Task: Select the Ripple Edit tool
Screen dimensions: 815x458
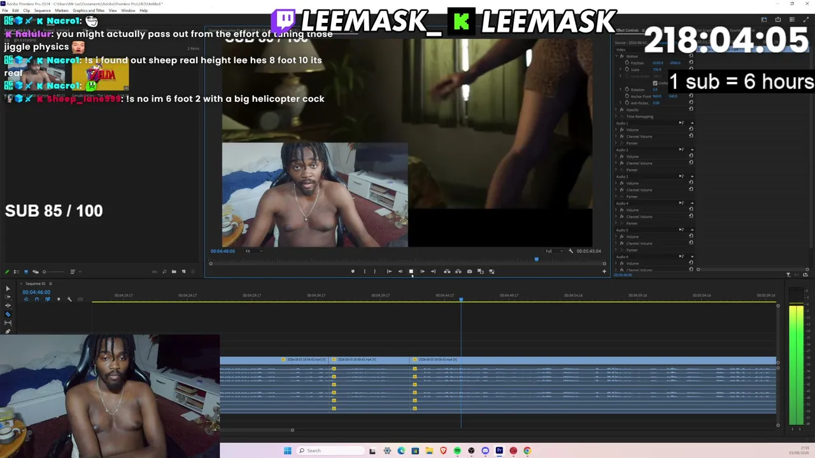Action: pos(8,305)
